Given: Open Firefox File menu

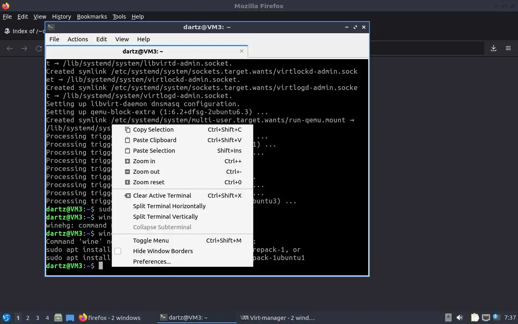Looking at the screenshot, I should tap(7, 17).
